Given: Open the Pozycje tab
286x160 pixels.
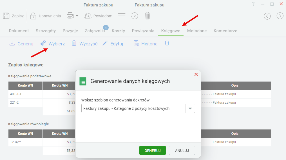Looking at the screenshot, I should pyautogui.click(x=70, y=31).
